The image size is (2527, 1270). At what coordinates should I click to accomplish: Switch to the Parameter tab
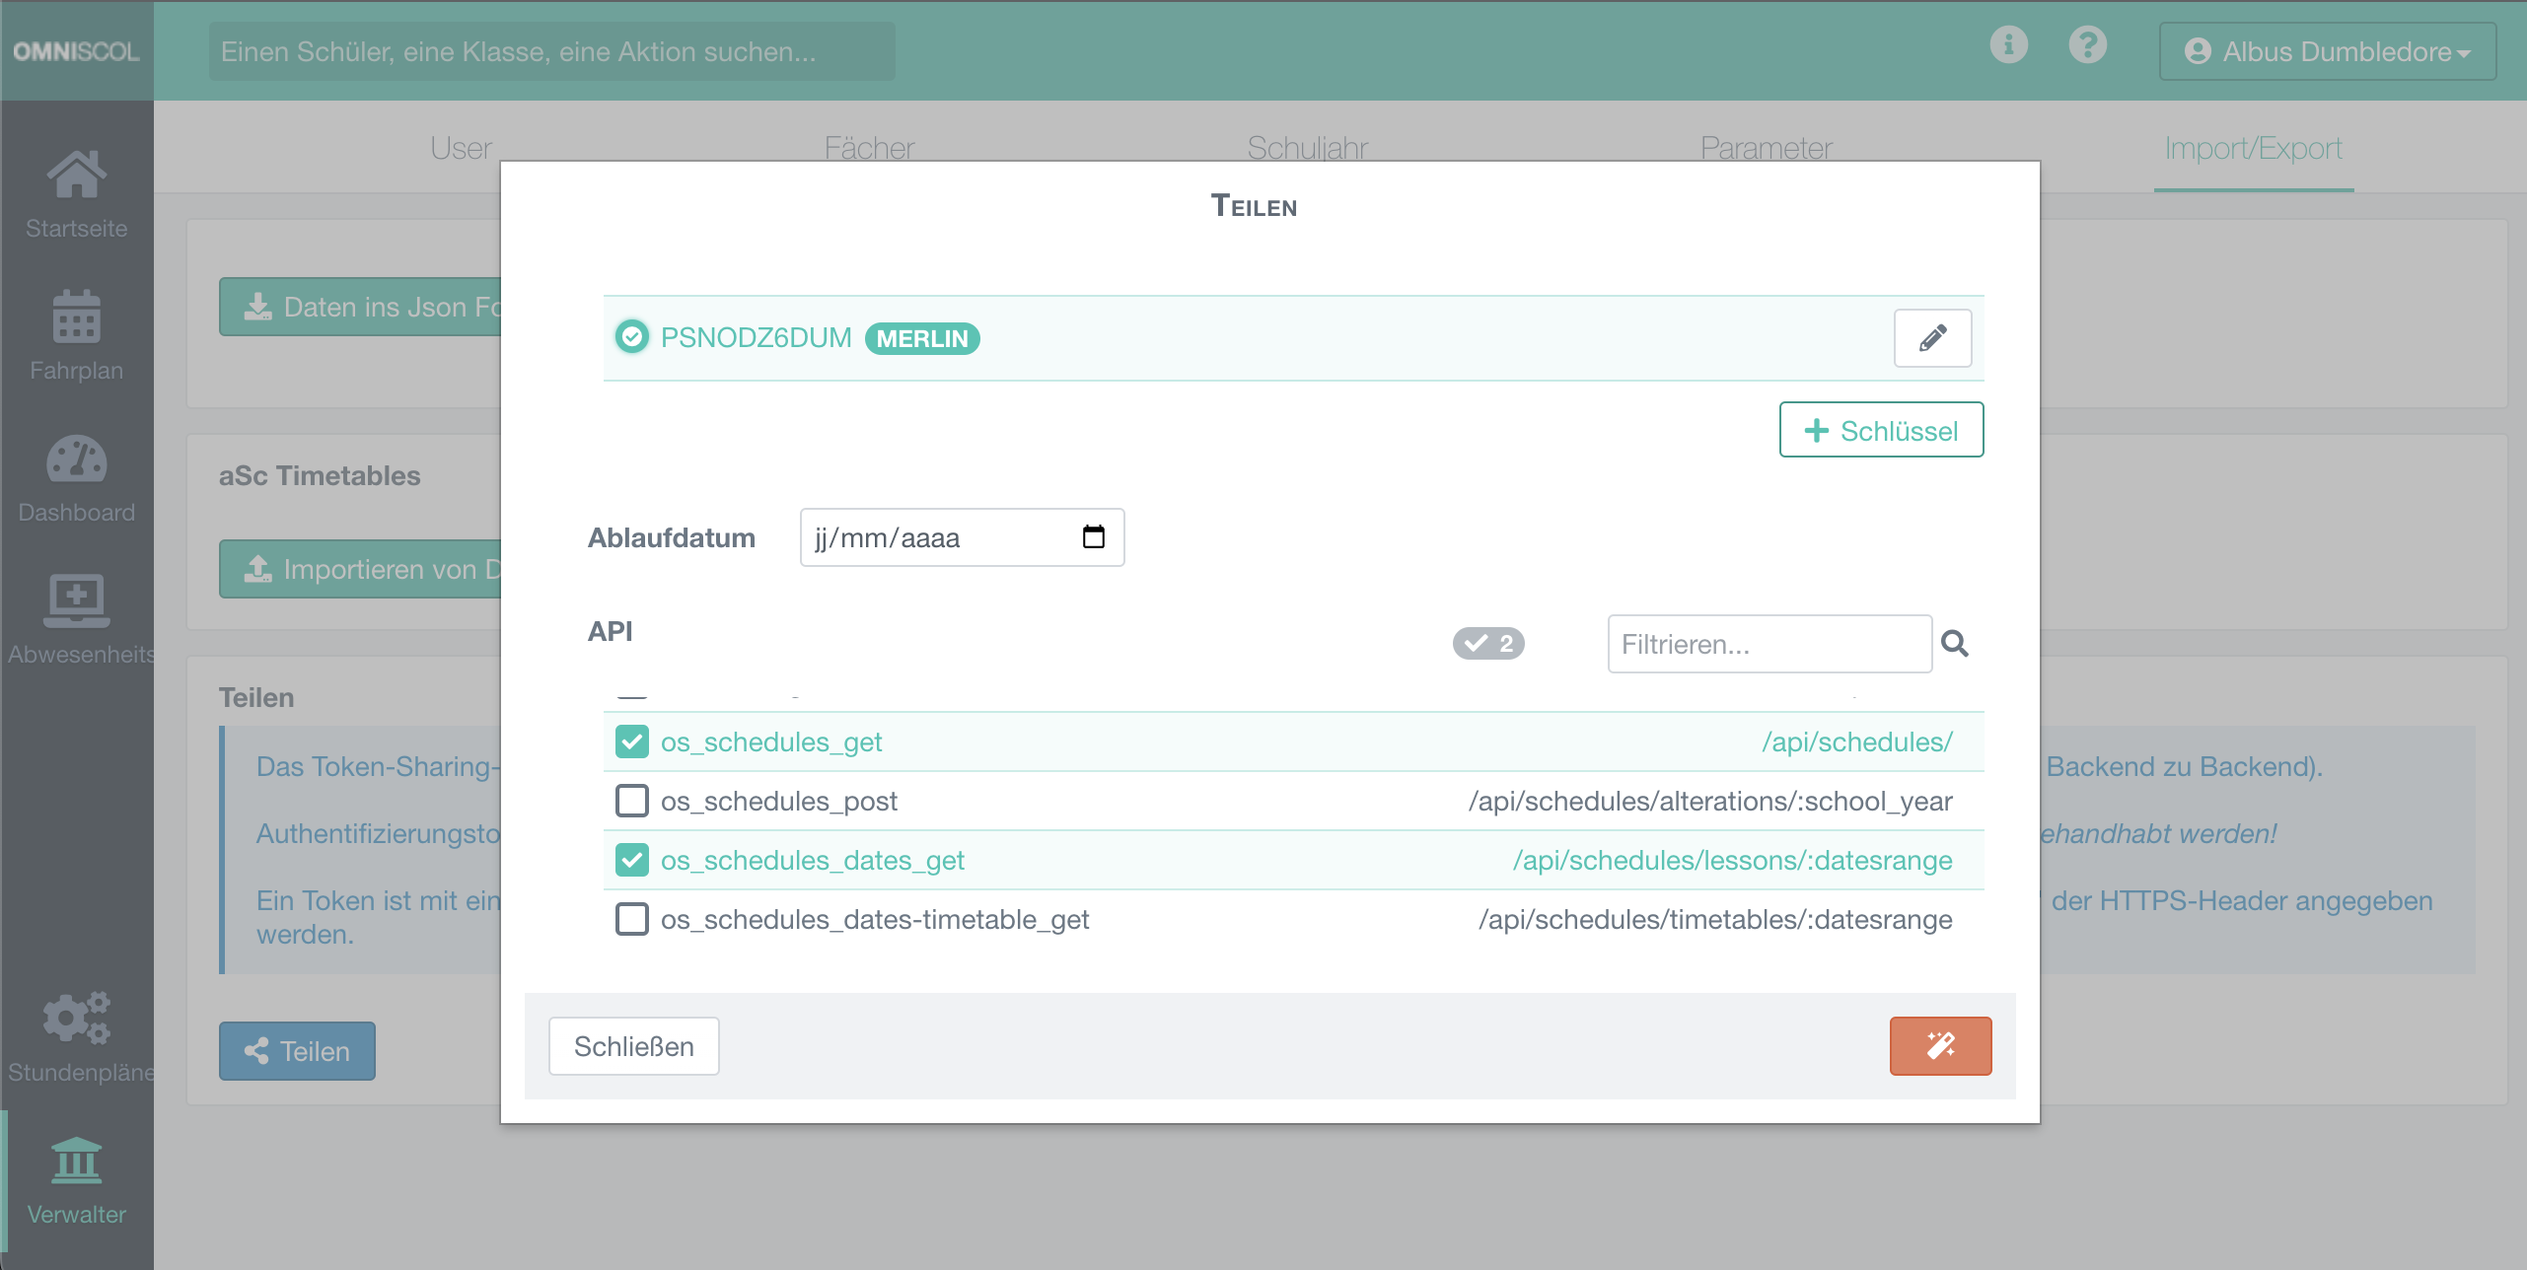tap(1766, 147)
